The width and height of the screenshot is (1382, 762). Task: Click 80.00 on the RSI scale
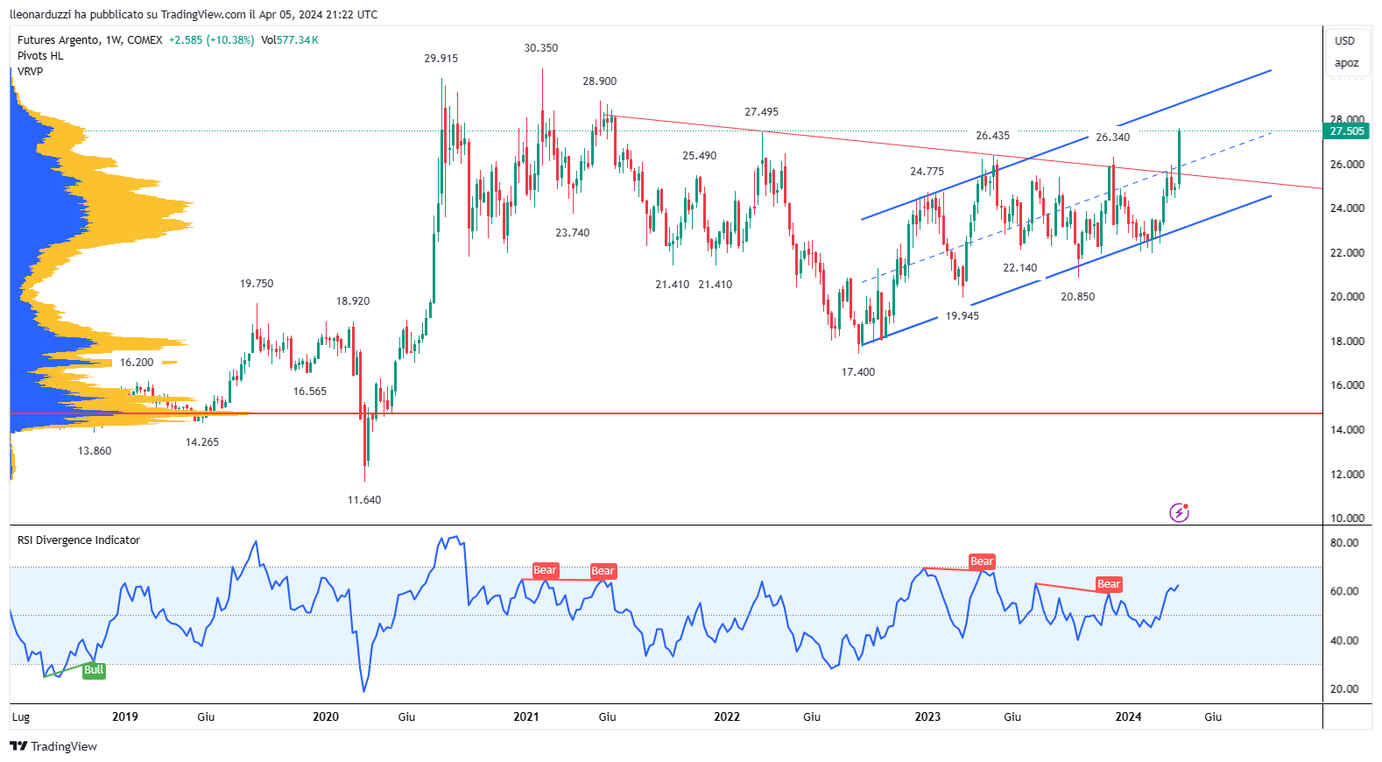1344,543
